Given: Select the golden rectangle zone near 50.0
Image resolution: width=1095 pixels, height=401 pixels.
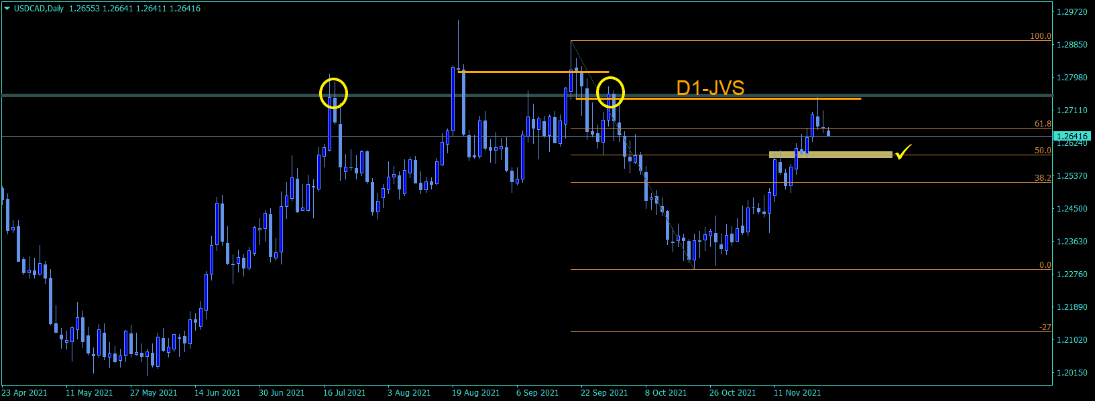Looking at the screenshot, I should click(830, 155).
